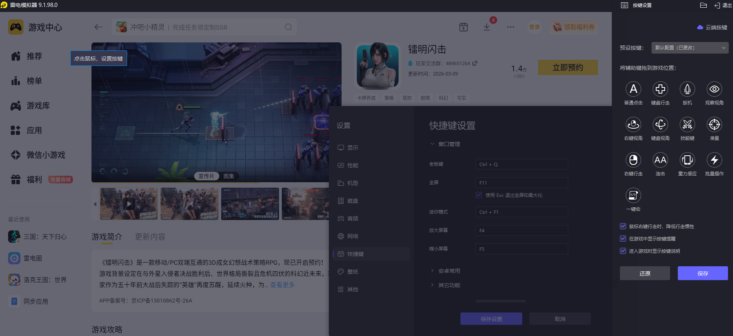
Task: Select the 连击 AA icon
Action: (660, 160)
